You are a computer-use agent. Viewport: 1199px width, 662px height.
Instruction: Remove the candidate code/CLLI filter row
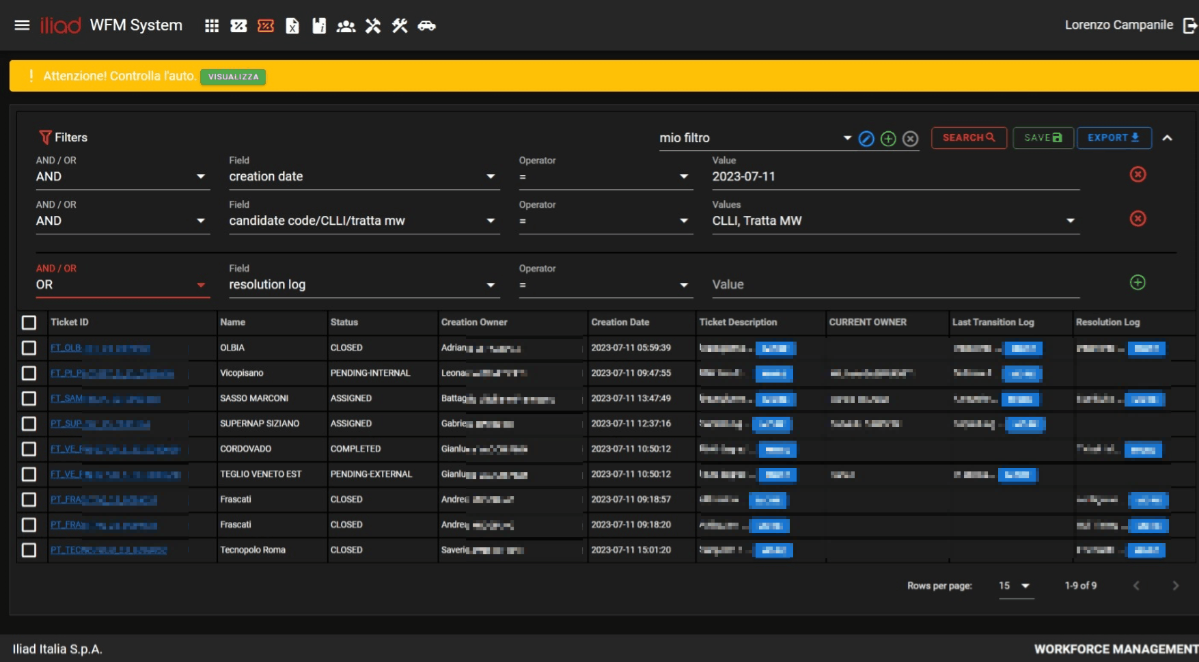1138,219
